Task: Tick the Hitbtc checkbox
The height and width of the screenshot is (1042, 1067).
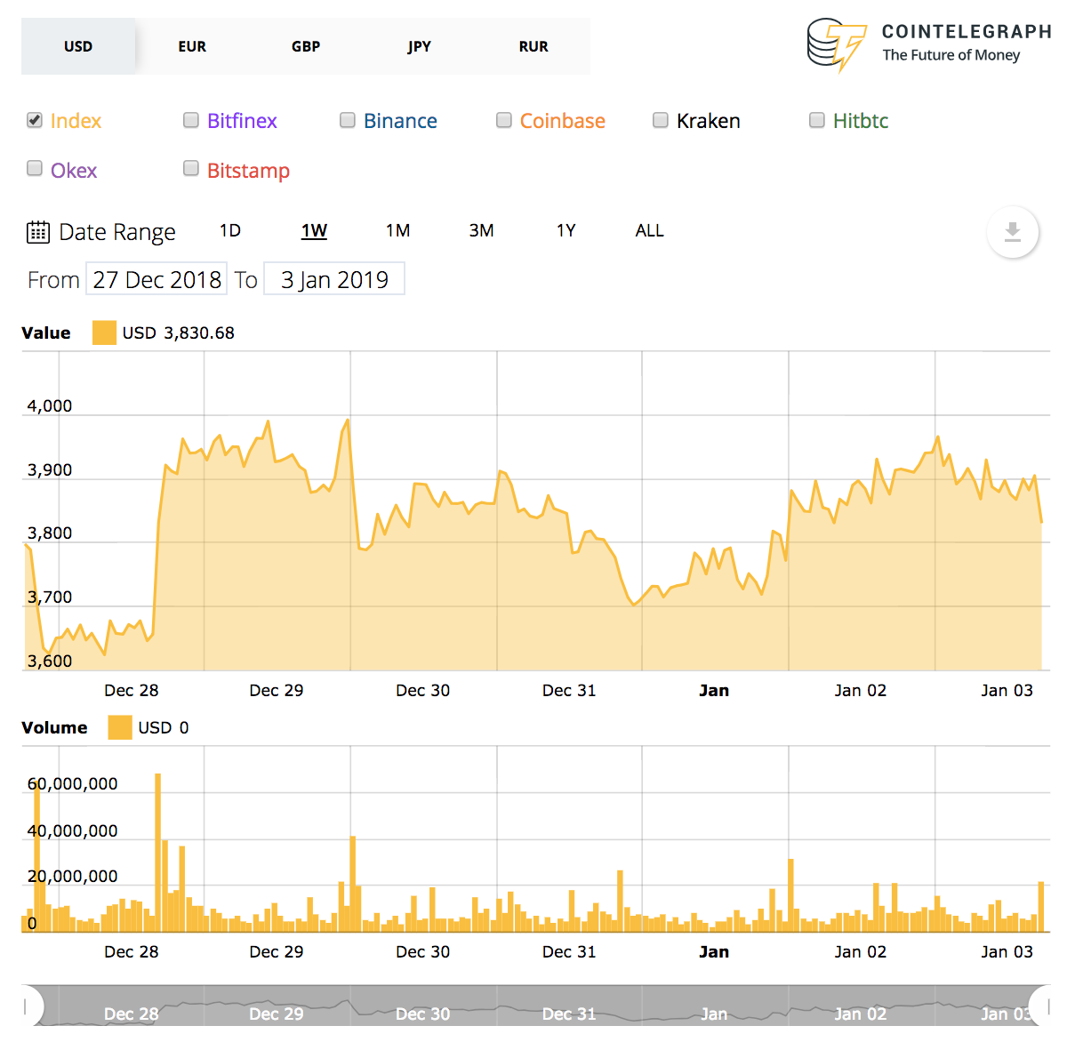Action: [x=817, y=120]
